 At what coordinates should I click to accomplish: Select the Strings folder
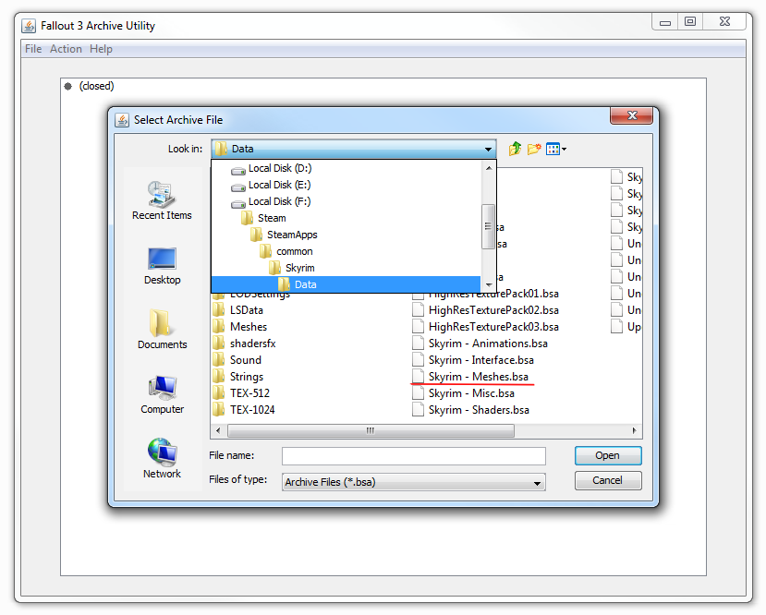point(238,377)
